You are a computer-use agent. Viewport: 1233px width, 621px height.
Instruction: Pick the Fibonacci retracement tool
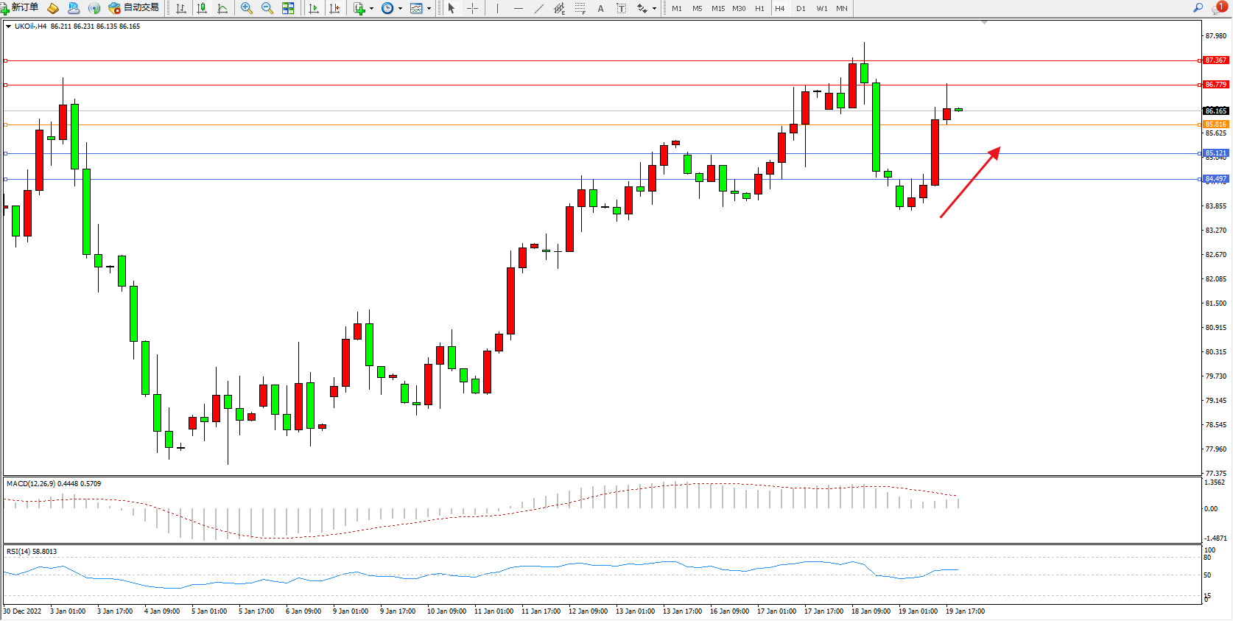click(x=580, y=8)
